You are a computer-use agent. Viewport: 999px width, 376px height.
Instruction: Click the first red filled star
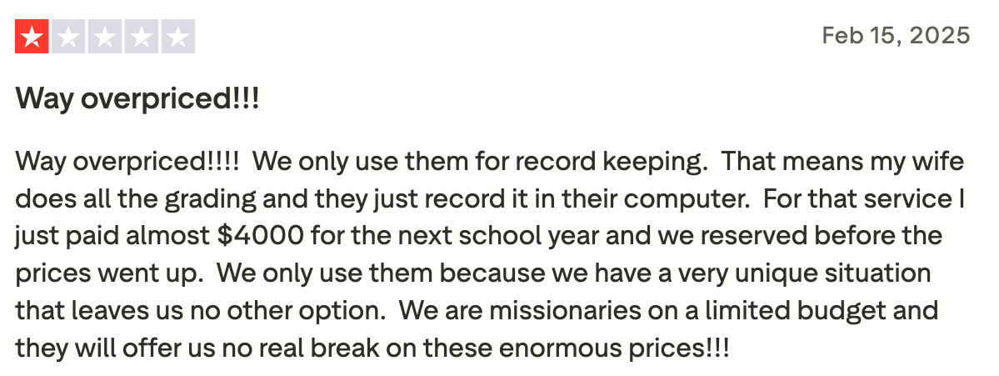(32, 38)
